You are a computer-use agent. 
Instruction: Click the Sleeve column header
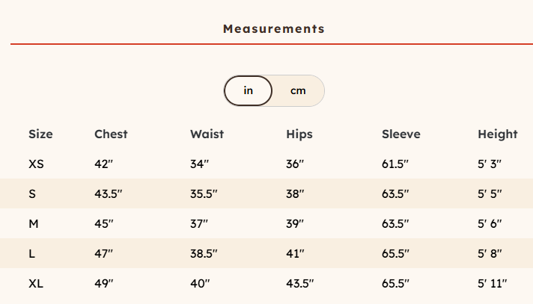tap(401, 134)
